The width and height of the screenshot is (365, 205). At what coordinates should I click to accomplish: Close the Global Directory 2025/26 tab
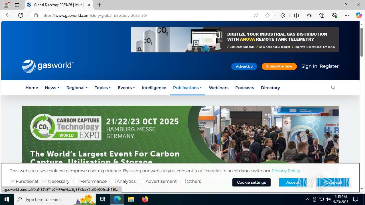point(89,5)
